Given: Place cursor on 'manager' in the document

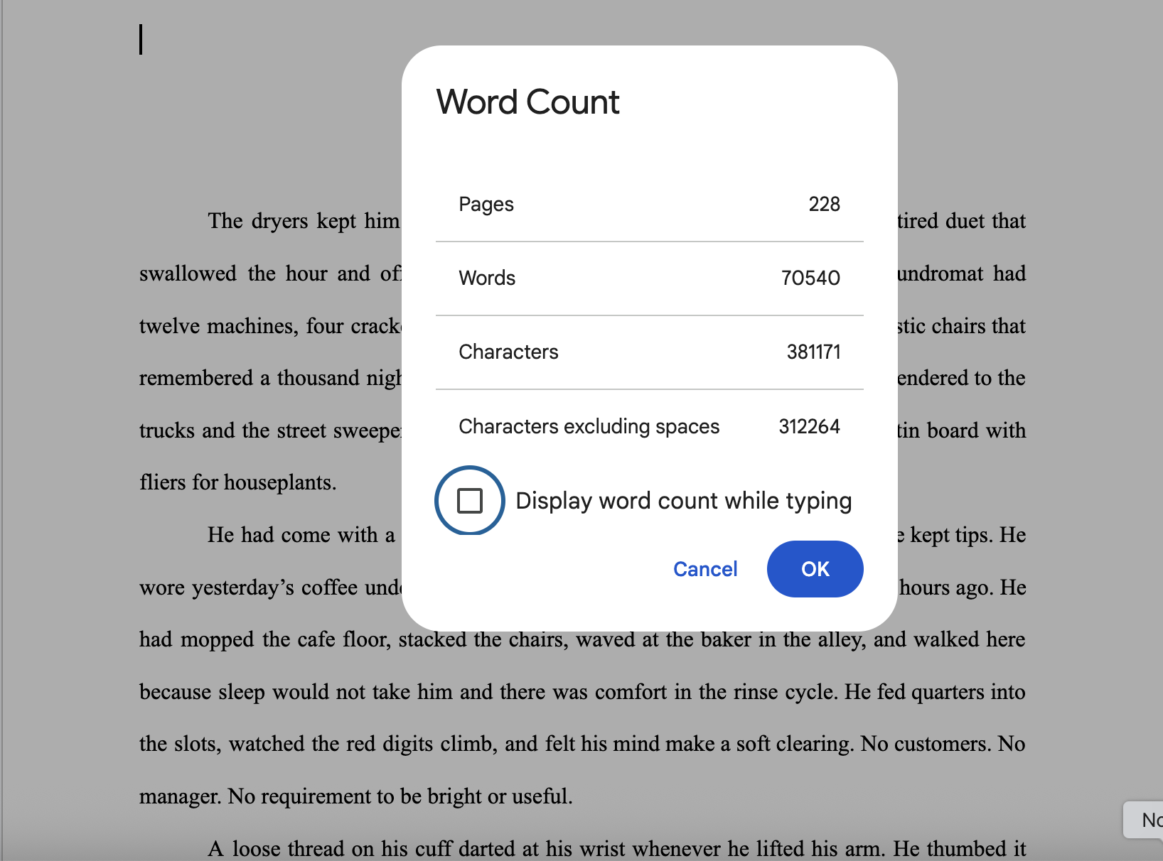Looking at the screenshot, I should pyautogui.click(x=180, y=797).
